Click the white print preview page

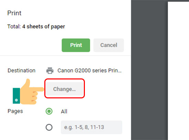click(178, 71)
